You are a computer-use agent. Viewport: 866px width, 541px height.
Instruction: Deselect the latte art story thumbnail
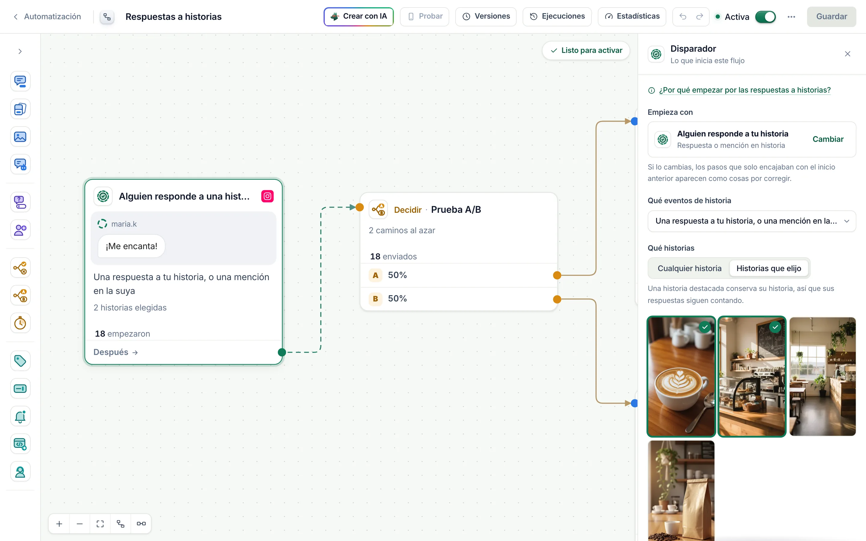pyautogui.click(x=681, y=376)
